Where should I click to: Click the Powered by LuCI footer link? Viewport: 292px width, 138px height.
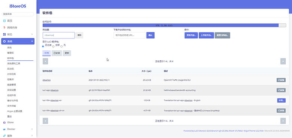pyautogui.click(x=213, y=131)
